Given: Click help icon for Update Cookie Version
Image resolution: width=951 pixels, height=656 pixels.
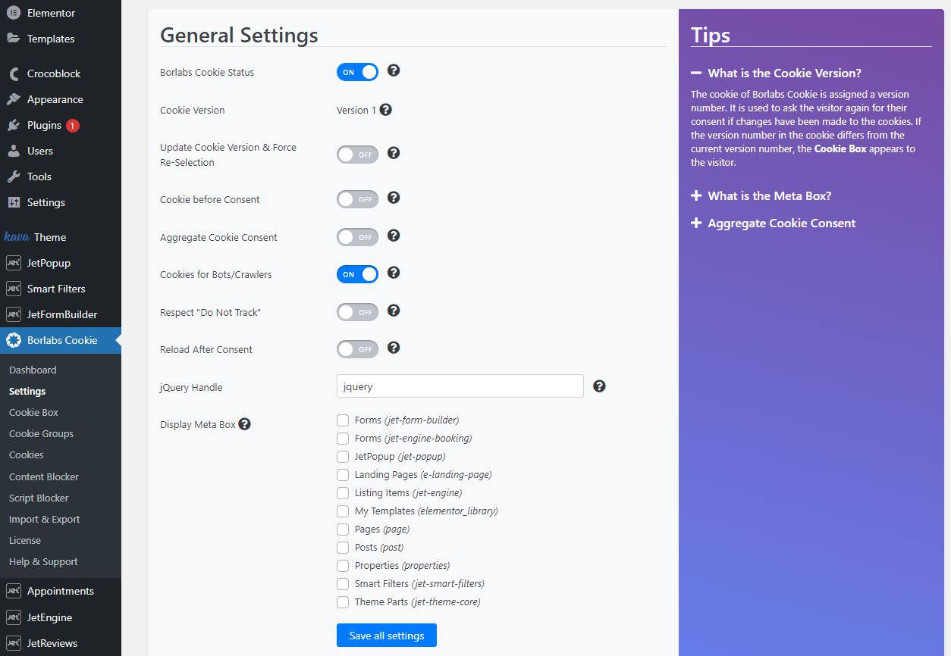Looking at the screenshot, I should tap(394, 153).
